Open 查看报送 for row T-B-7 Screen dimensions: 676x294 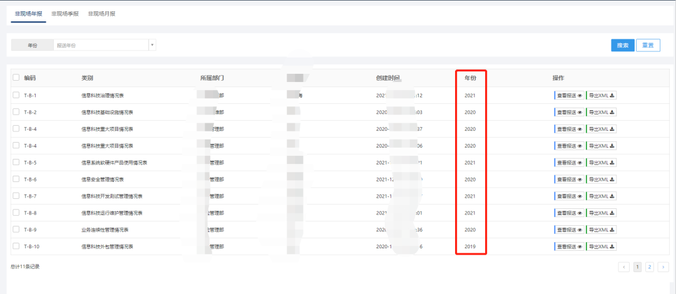(569, 196)
